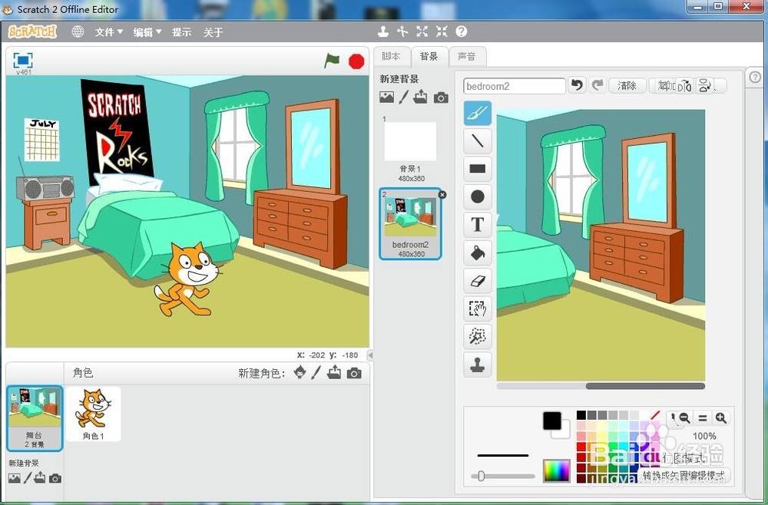The height and width of the screenshot is (505, 768).
Task: Redo paint action
Action: coord(597,86)
